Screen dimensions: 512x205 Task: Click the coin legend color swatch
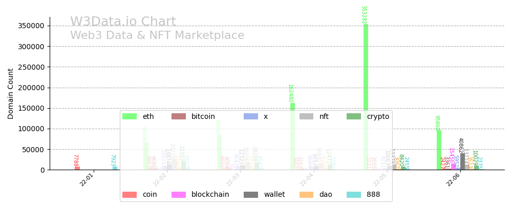point(130,195)
